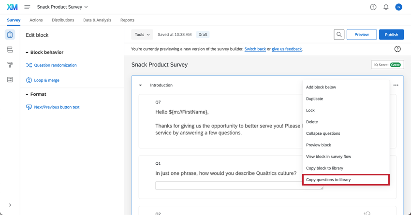411x215 pixels.
Task: Choose View block in survey flow
Action: [x=346, y=157]
